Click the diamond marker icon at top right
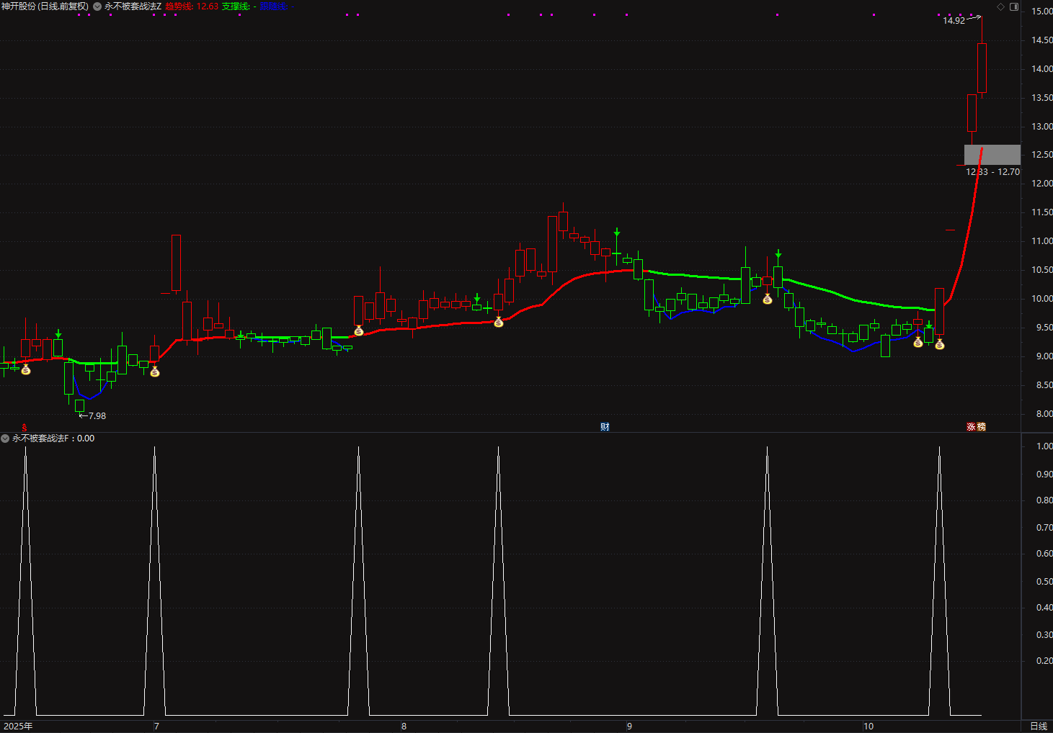Screen dimensions: 1053x733 1000,6
